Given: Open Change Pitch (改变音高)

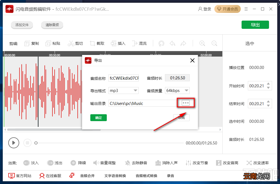Looking at the screenshot, I should (227, 163).
